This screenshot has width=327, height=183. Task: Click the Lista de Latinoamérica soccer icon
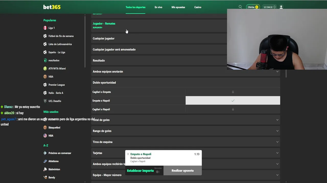point(45,44)
